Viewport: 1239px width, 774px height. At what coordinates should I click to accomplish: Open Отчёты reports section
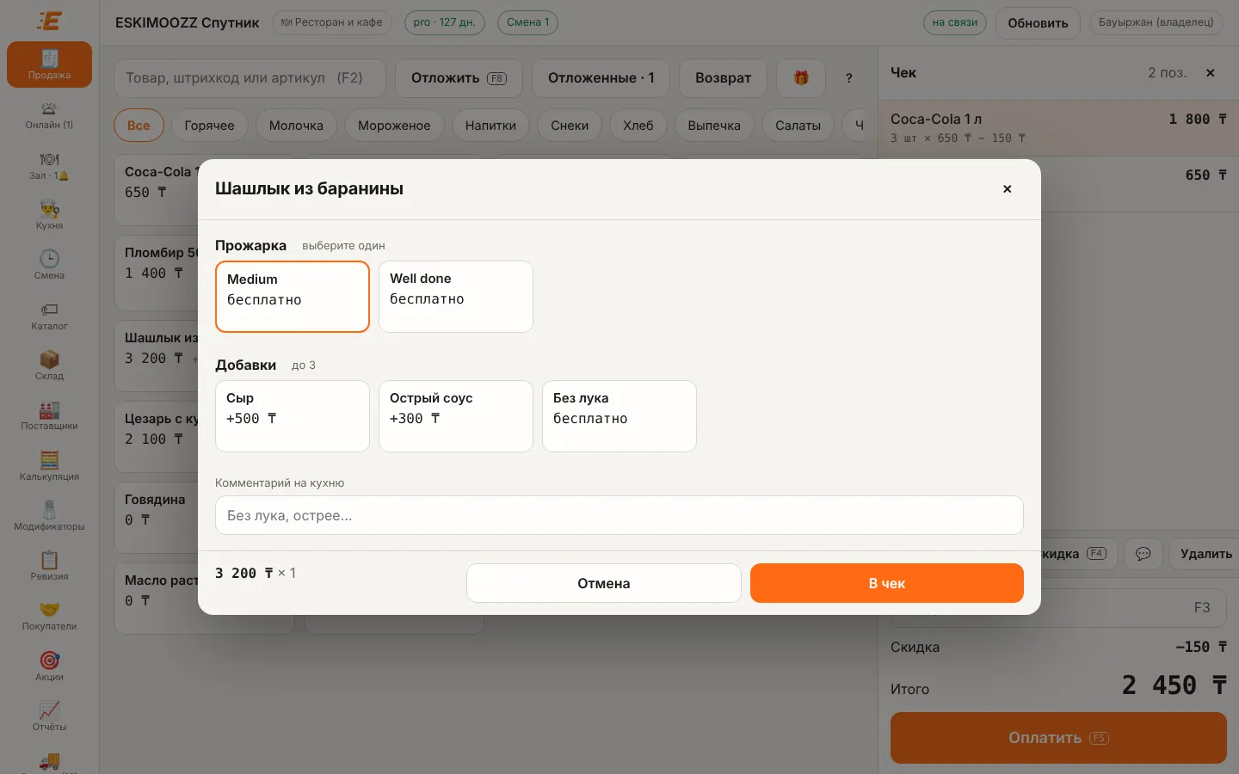click(49, 716)
